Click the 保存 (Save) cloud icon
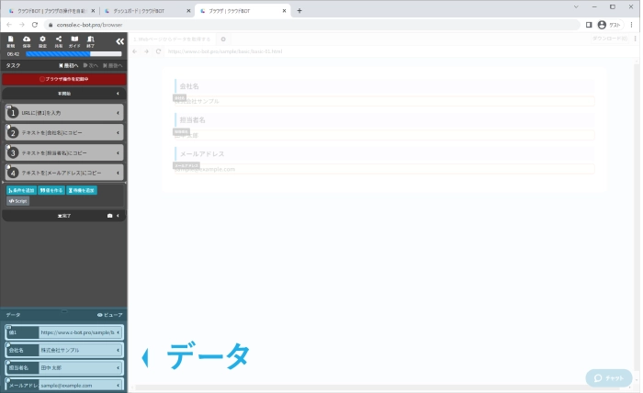The height and width of the screenshot is (393, 643). coord(27,40)
